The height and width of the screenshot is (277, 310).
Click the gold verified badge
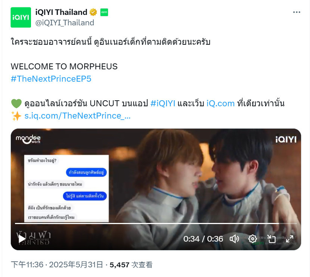coord(93,12)
